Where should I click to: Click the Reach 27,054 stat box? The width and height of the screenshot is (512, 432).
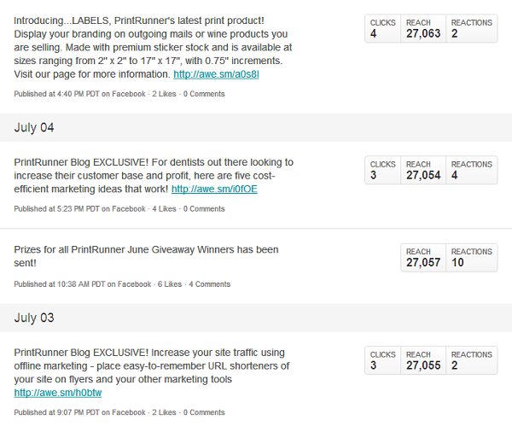pos(423,170)
